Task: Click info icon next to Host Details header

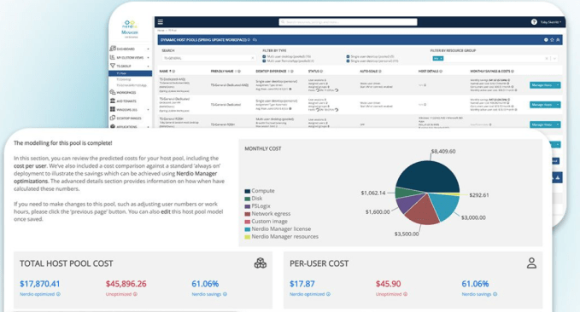Action: click(x=441, y=71)
